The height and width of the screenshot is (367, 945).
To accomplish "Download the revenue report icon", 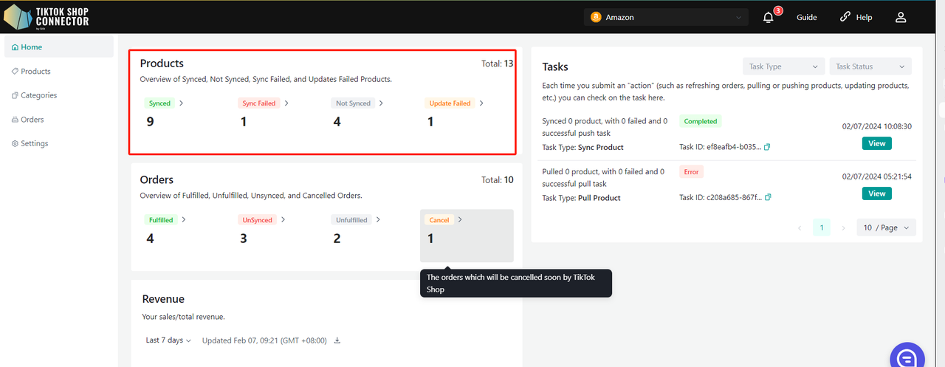I will click(x=337, y=340).
